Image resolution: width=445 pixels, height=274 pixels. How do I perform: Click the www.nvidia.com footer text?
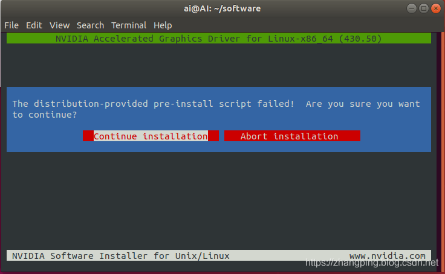pos(388,256)
